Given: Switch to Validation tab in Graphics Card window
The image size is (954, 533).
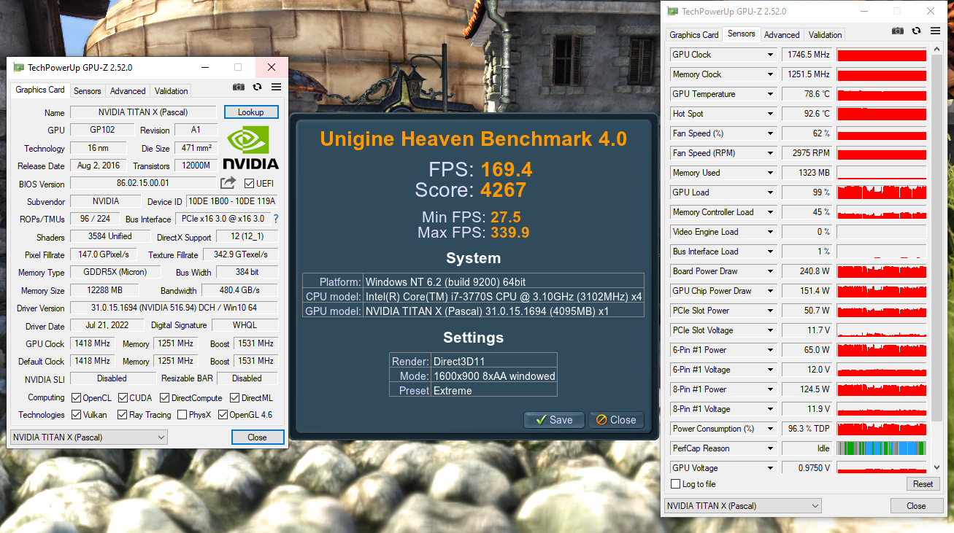Looking at the screenshot, I should pos(172,91).
